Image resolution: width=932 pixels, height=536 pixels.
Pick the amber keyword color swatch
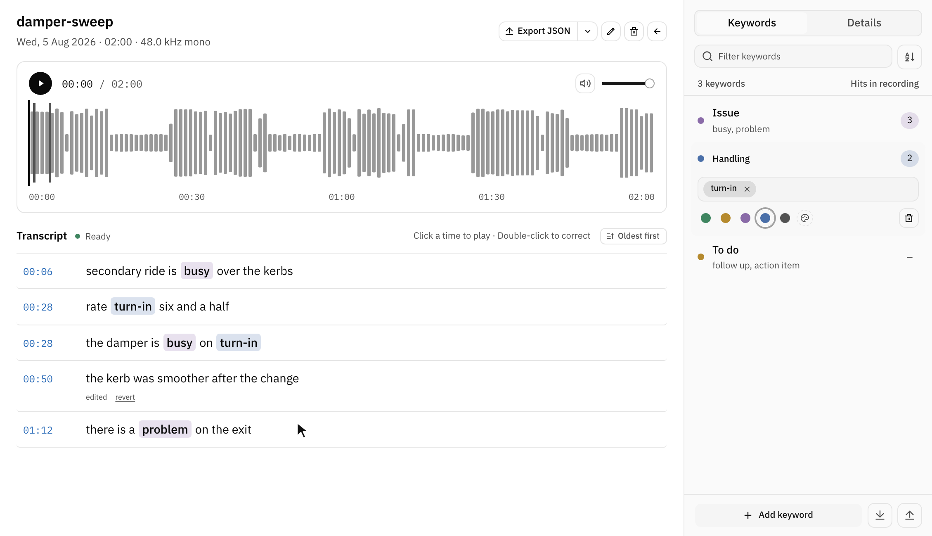coord(726,218)
